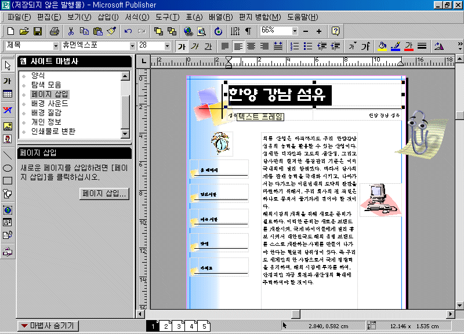Click the Cut scissors icon
Image resolution: width=464 pixels, height=334 pixels.
tap(71, 31)
